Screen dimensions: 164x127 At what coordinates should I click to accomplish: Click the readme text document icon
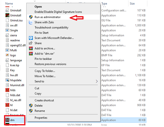pos(7,40)
